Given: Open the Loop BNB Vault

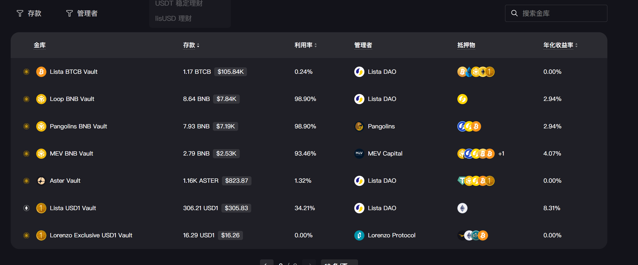Looking at the screenshot, I should tap(72, 99).
